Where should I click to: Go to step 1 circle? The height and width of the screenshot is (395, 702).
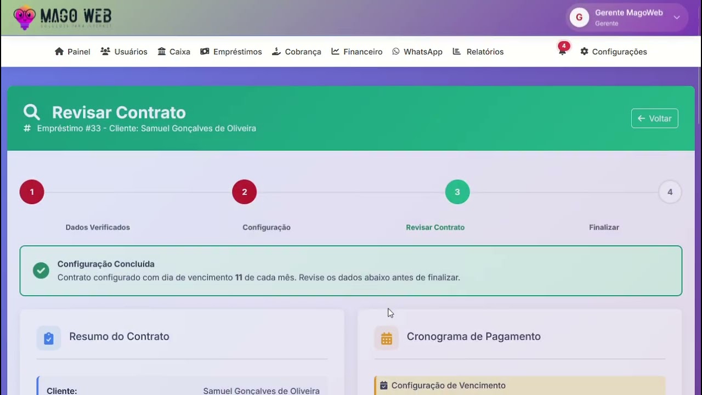click(x=32, y=192)
